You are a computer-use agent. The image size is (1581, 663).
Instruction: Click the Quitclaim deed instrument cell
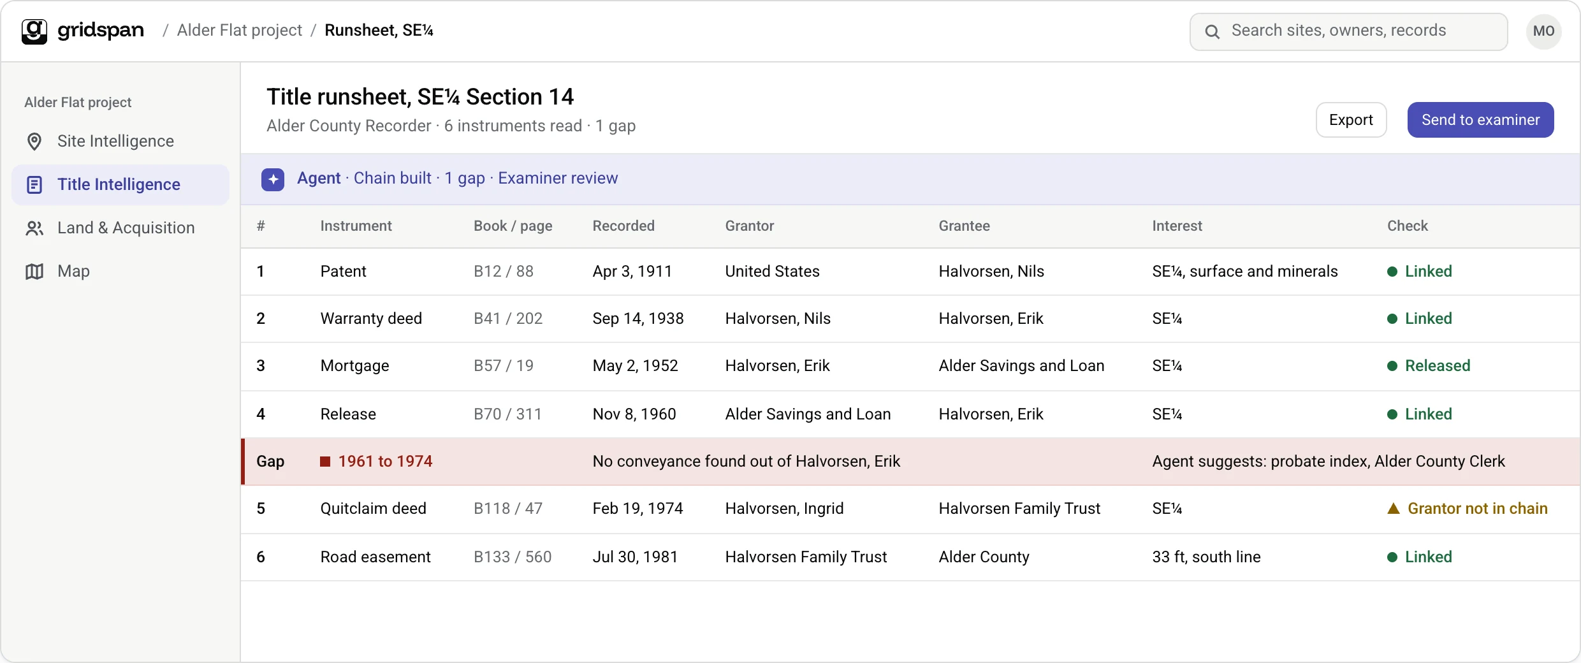(373, 508)
